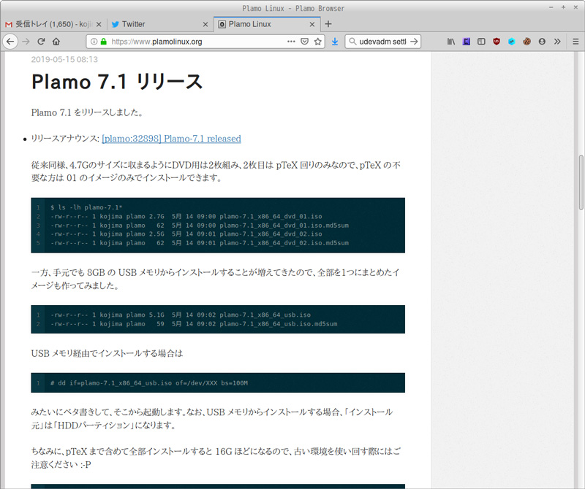Click the purple extension icon in toolbar
This screenshot has width=585, height=489.
[467, 42]
